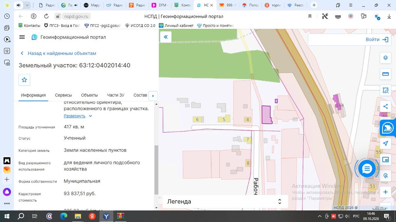Center the map on my location

(385, 143)
